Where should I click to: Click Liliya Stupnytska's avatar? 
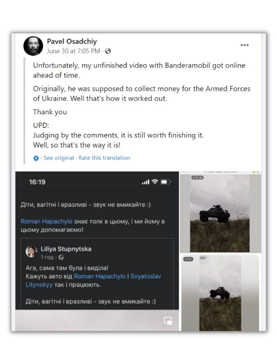tap(32, 252)
